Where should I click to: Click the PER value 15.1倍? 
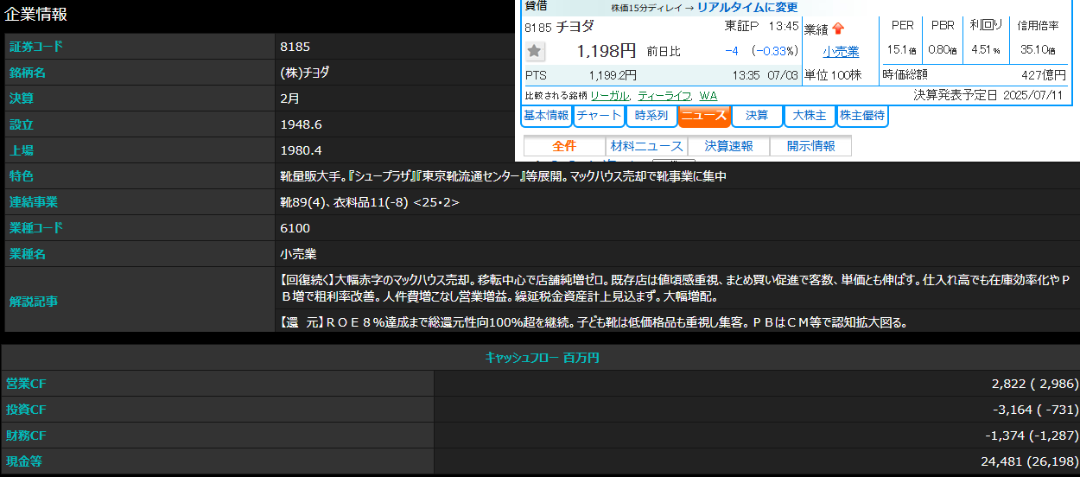[x=901, y=50]
